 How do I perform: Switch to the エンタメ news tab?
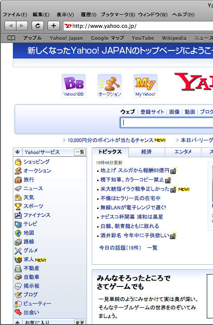click(x=183, y=152)
